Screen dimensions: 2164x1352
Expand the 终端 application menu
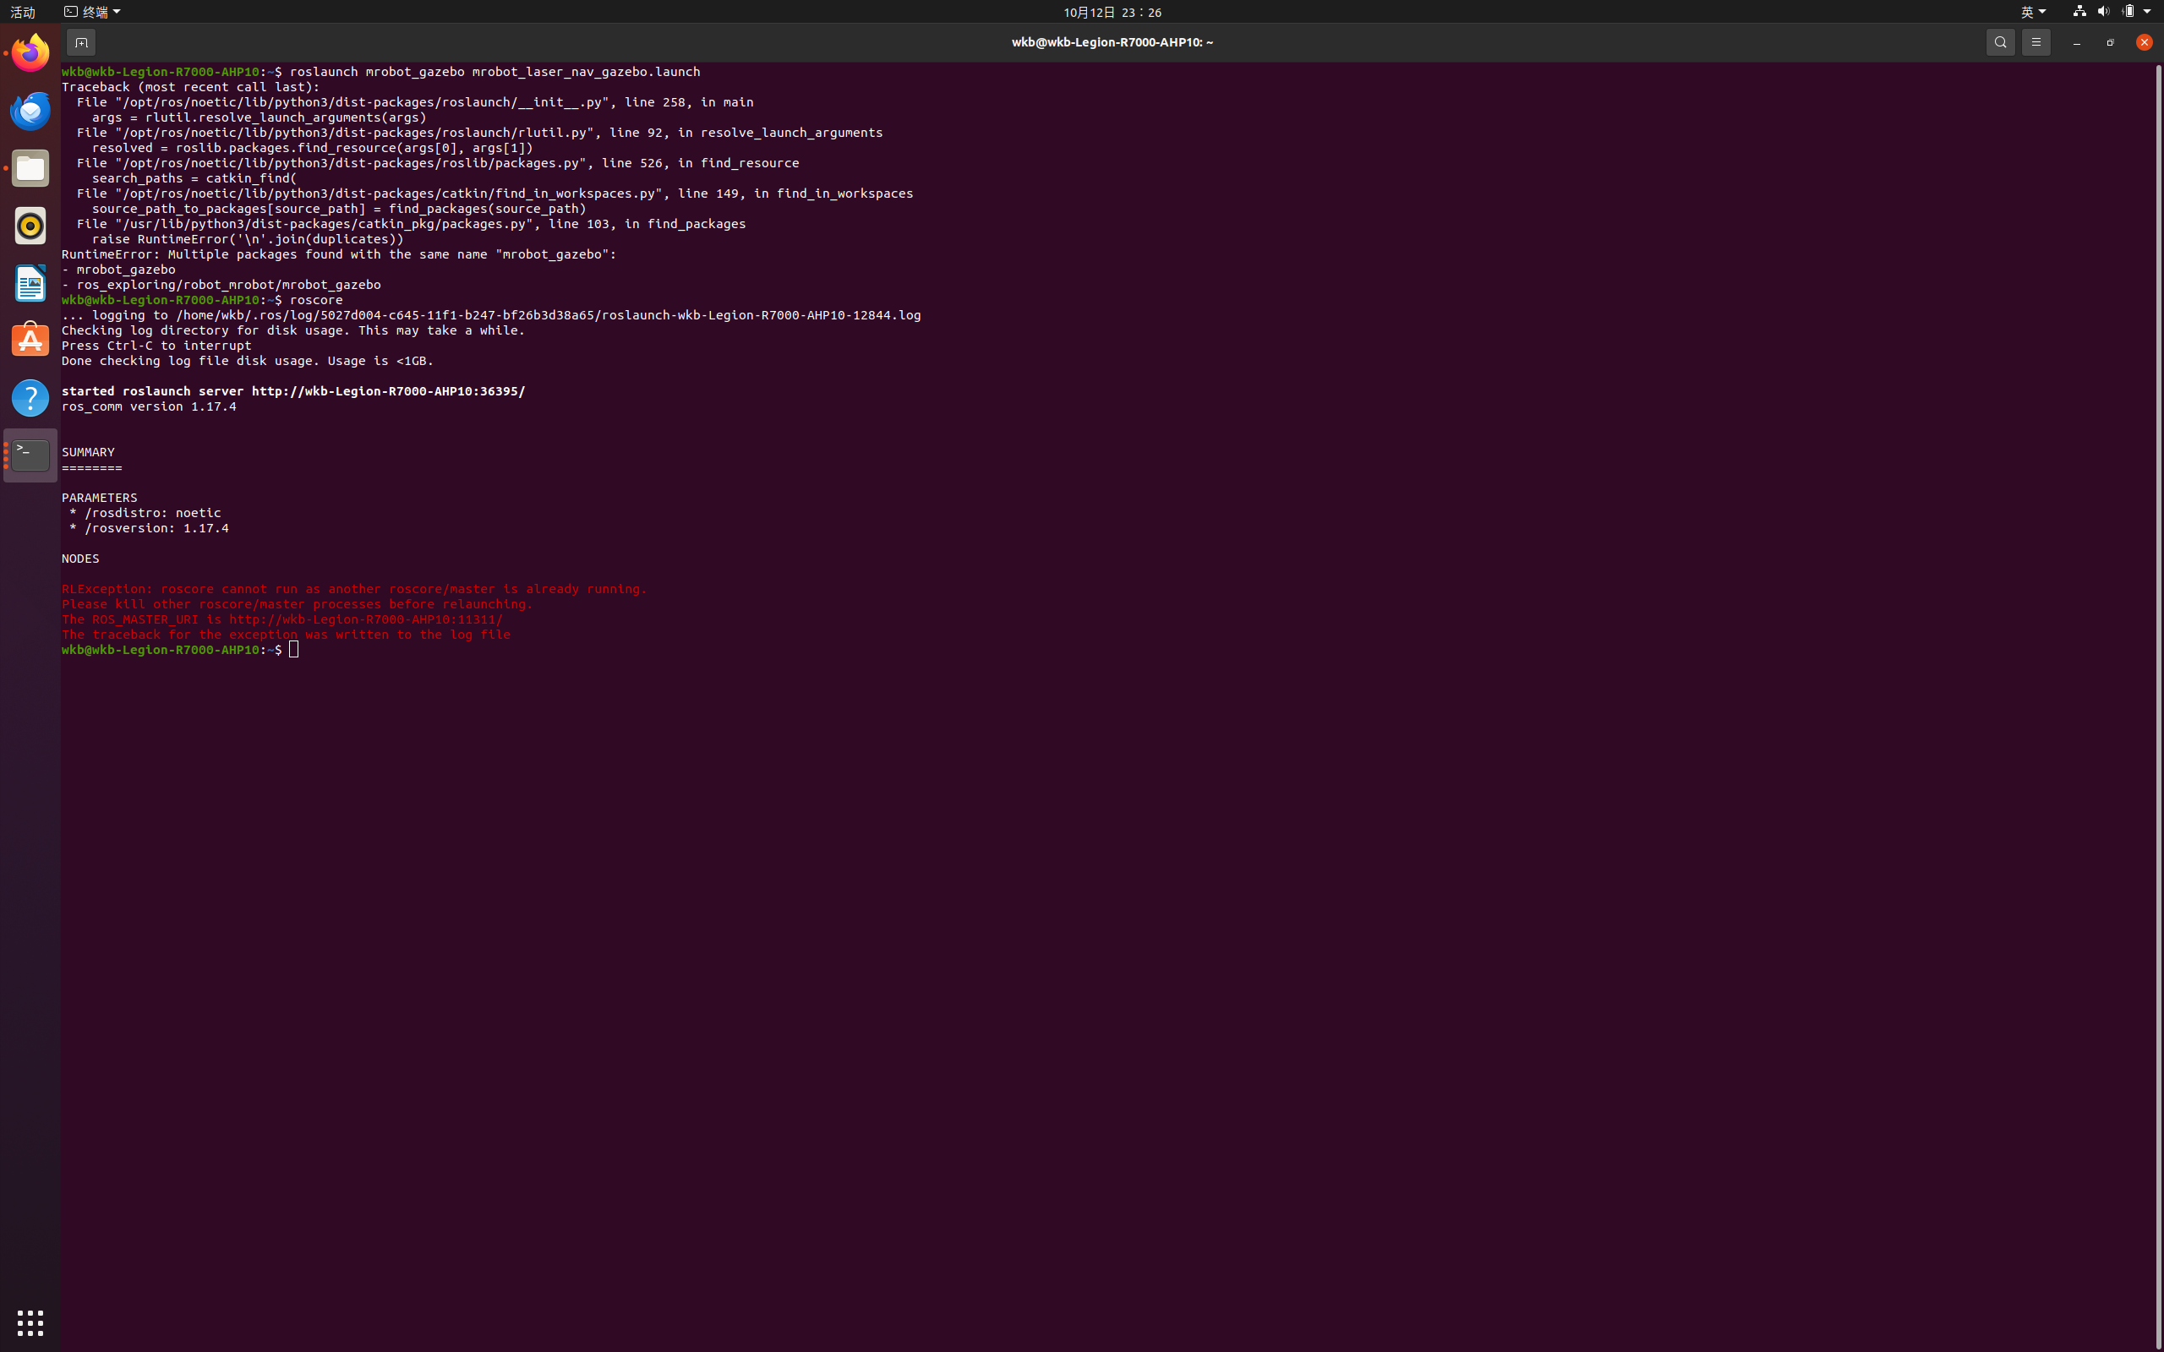pos(92,12)
